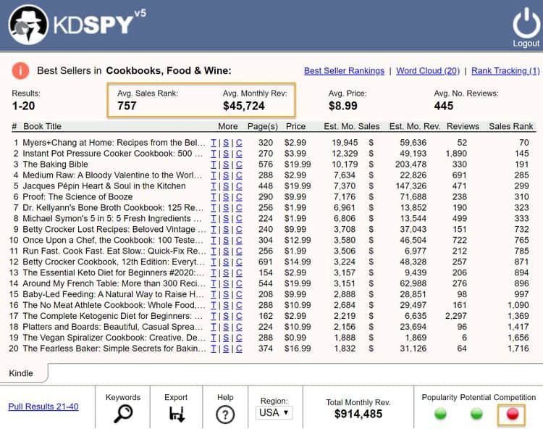This screenshot has height=429, width=543.
Task: Click Avg. Price value $8.99
Action: 343,106
